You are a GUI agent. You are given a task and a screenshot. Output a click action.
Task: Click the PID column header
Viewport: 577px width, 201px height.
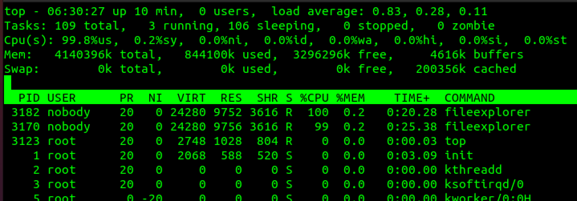pyautogui.click(x=29, y=98)
